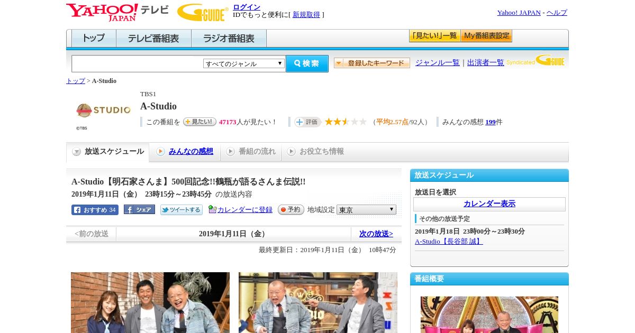635x333 pixels.
Task: Click the 2019年1月18日 23時00分～23時30分 text
Action: point(470,232)
